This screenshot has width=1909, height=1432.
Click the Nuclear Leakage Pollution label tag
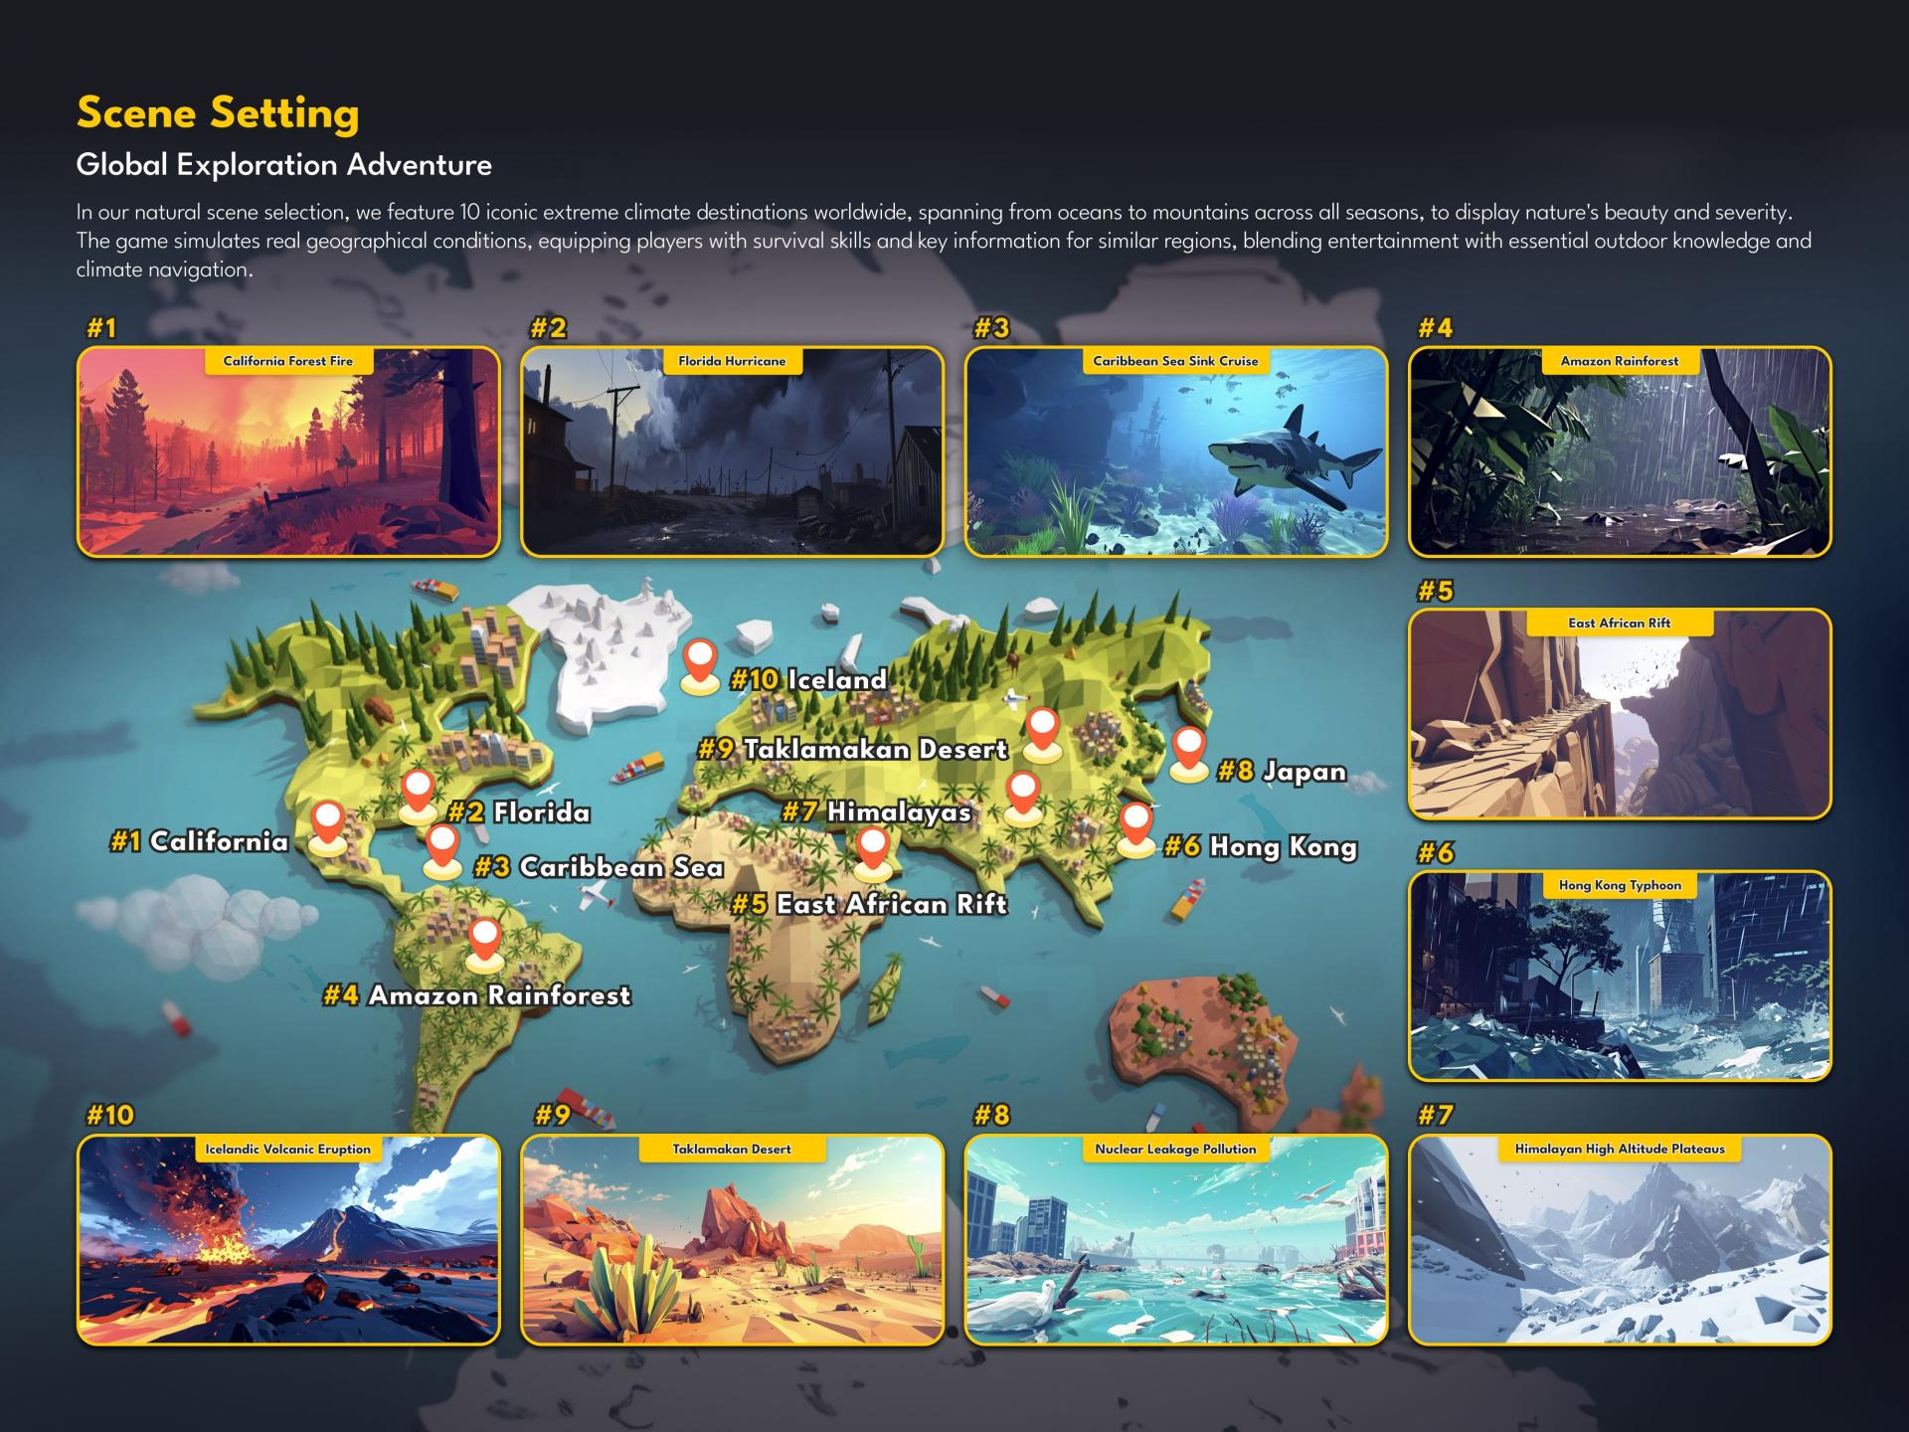tap(1175, 1150)
